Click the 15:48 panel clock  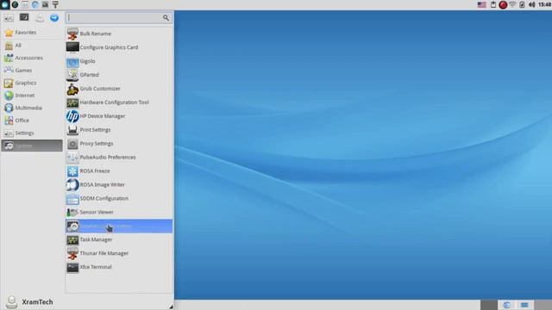click(x=545, y=4)
